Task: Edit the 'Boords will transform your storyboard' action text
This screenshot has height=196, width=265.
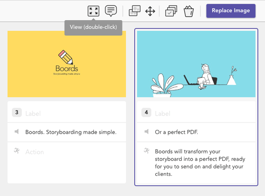Action: tap(200, 163)
